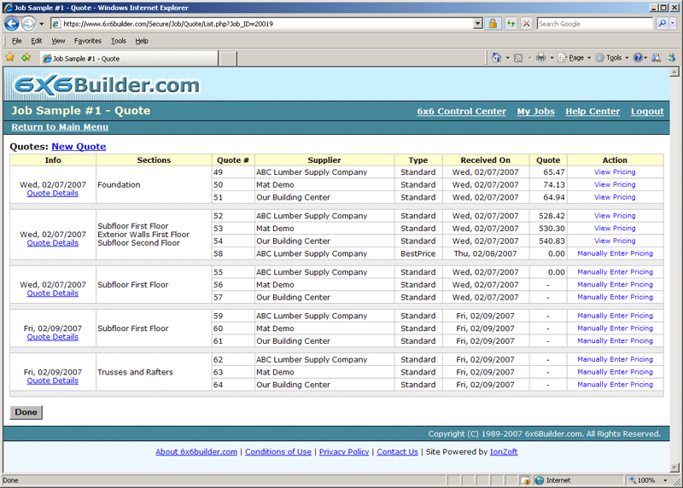Click the Home toolbar icon
Image resolution: width=683 pixels, height=488 pixels.
496,58
